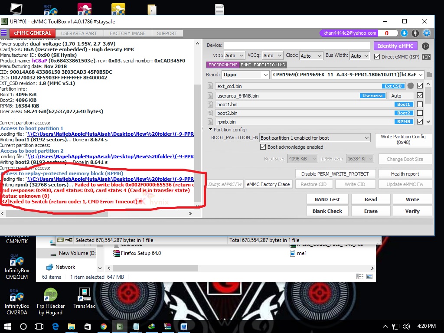The height and width of the screenshot is (333, 444).
Task: Uncheck the userarea_64MiB.bin Userarea checkbox
Action: coord(420,95)
